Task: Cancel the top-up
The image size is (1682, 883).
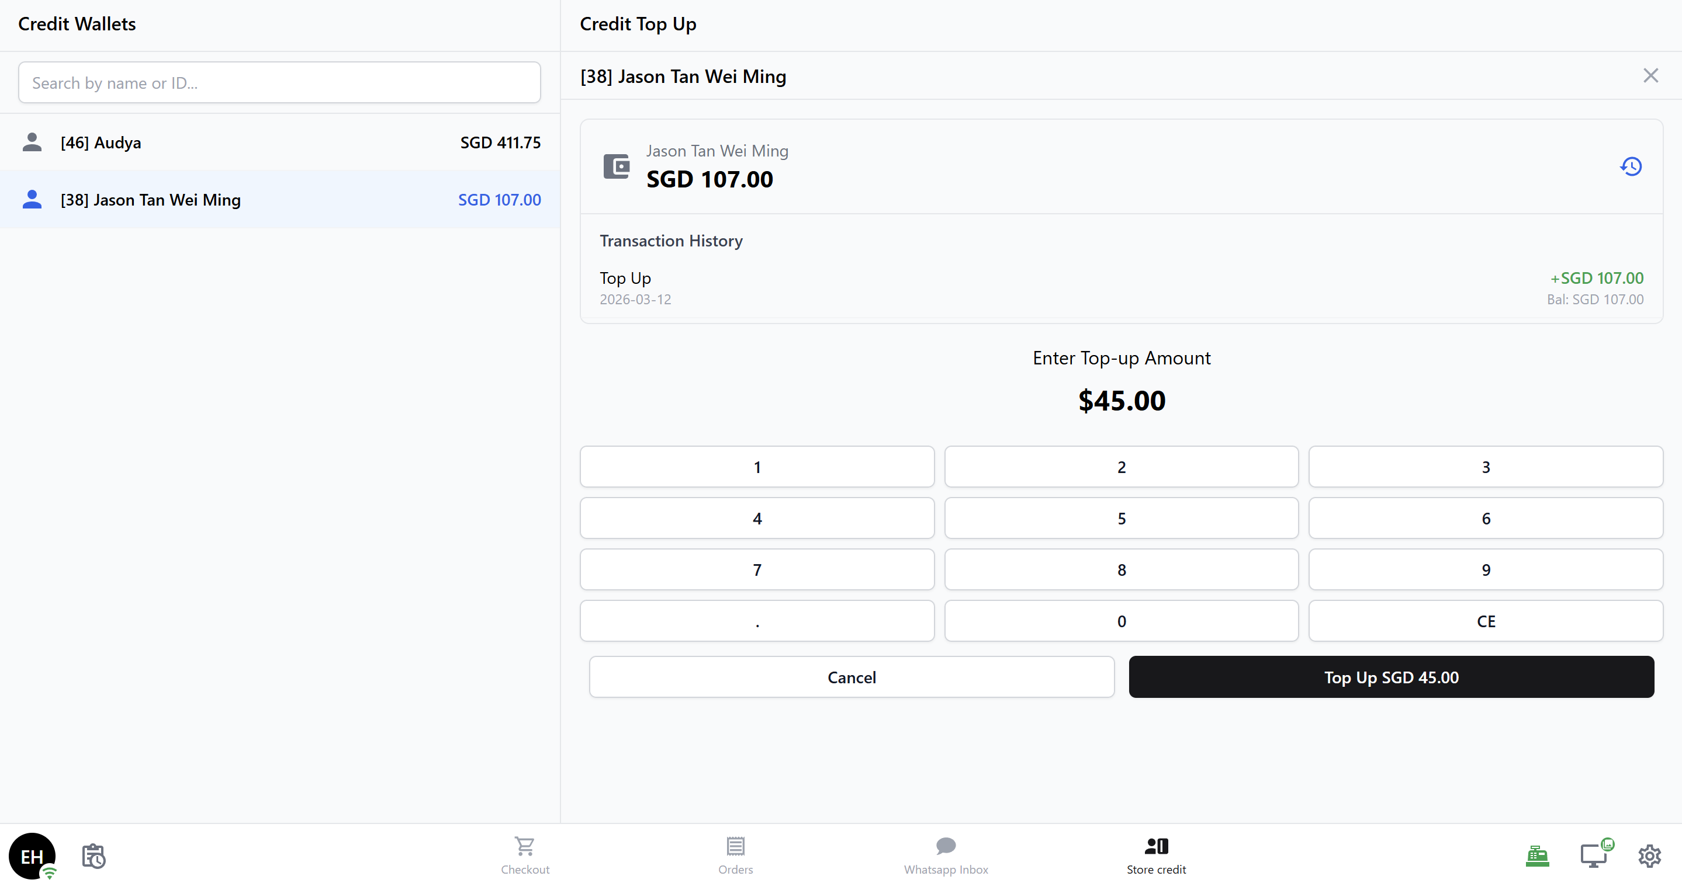Action: (852, 677)
